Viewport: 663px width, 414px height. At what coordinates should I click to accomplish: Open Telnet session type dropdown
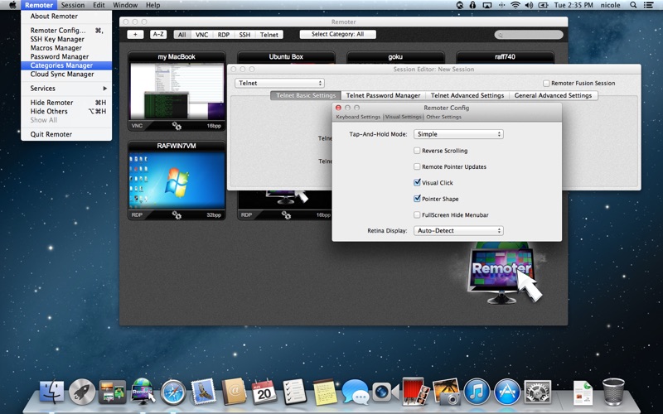tap(279, 84)
